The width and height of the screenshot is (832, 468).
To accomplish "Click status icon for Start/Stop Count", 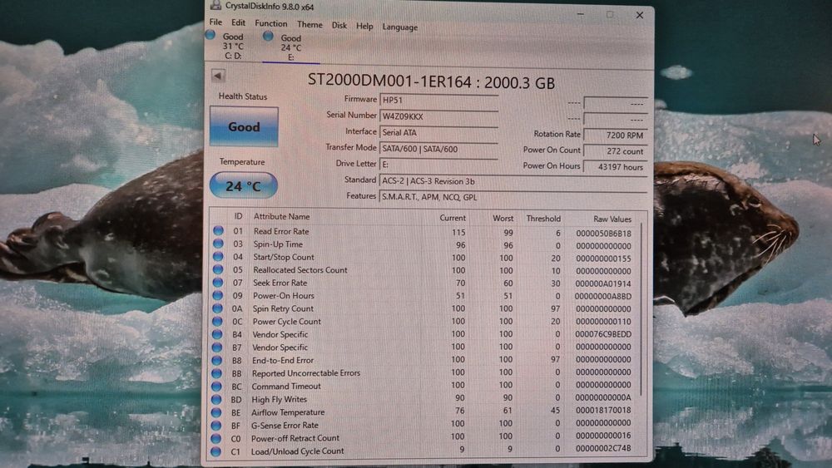I will (x=218, y=257).
